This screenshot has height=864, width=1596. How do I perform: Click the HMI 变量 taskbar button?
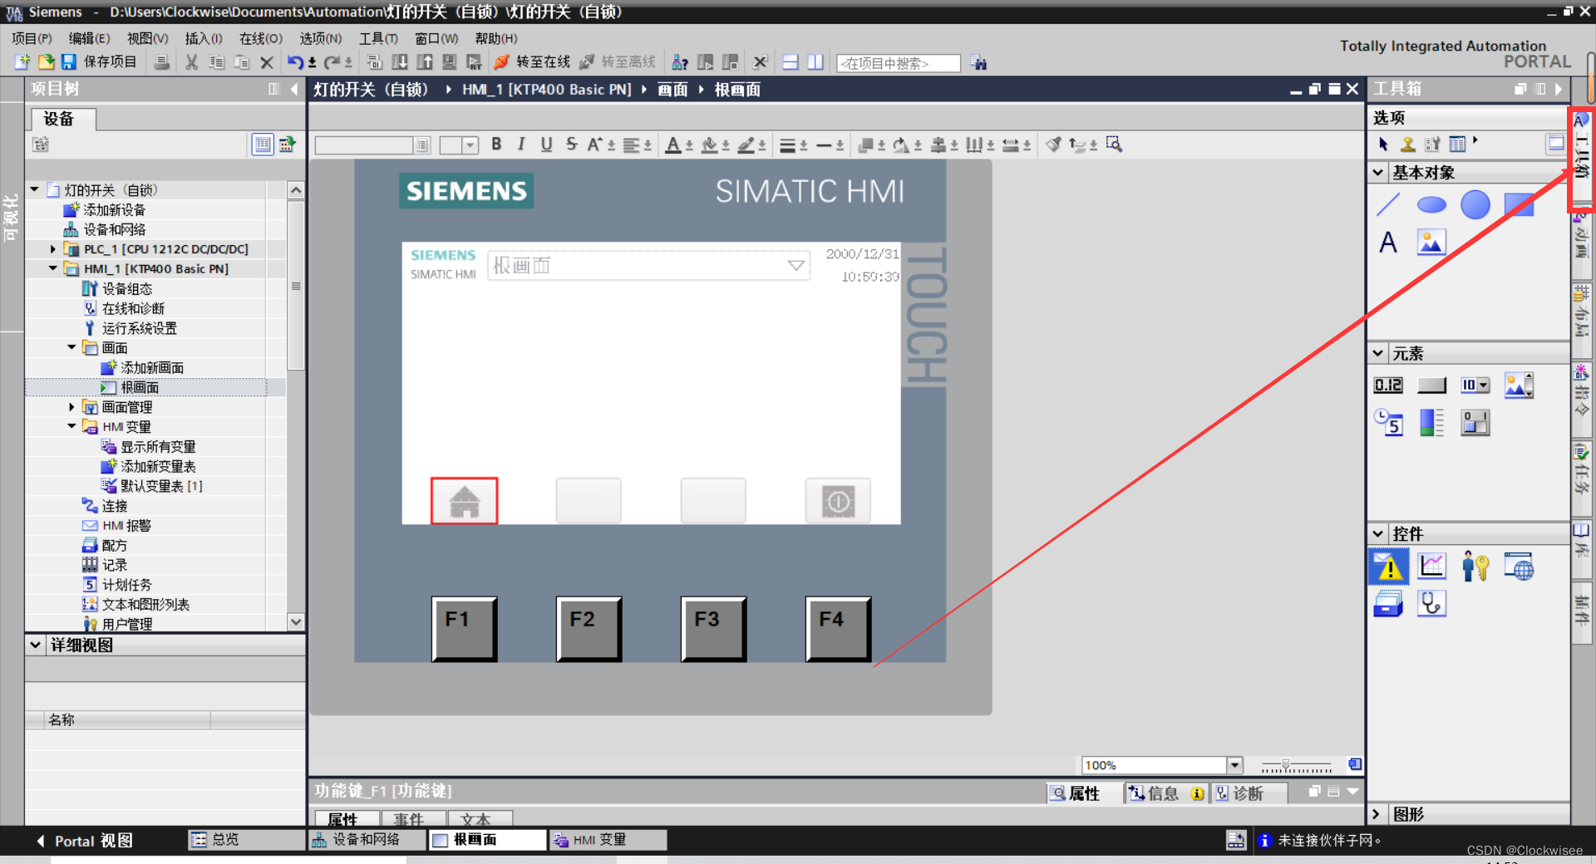[608, 840]
